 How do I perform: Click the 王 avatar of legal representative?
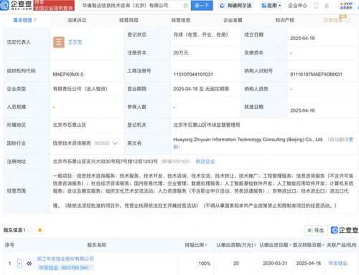(x=59, y=42)
